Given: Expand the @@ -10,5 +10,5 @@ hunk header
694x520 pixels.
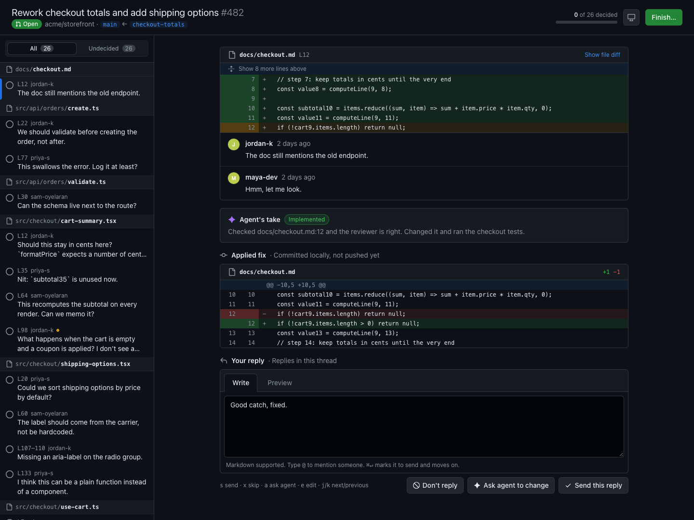Looking at the screenshot, I should (x=424, y=285).
